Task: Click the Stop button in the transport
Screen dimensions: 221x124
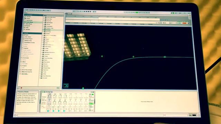Action: pyautogui.click(x=87, y=11)
